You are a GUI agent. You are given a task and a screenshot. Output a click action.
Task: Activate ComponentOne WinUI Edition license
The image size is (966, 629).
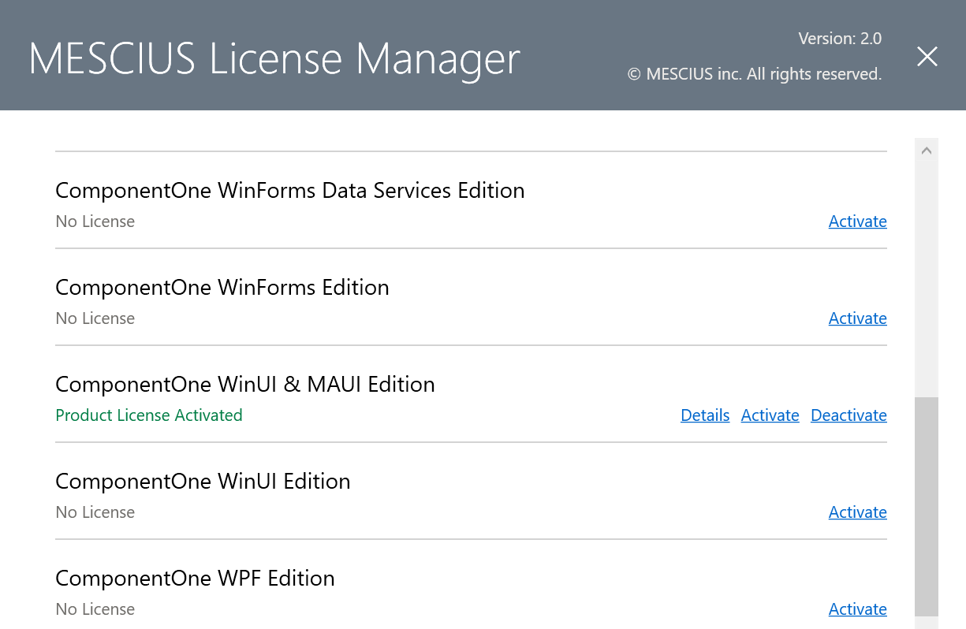pos(857,512)
